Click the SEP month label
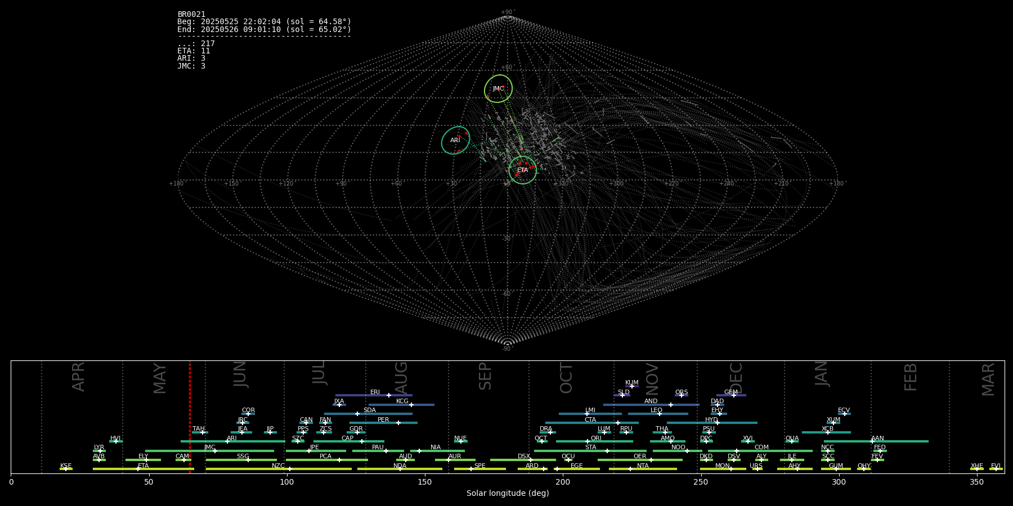Image resolution: width=1013 pixels, height=506 pixels. click(485, 376)
